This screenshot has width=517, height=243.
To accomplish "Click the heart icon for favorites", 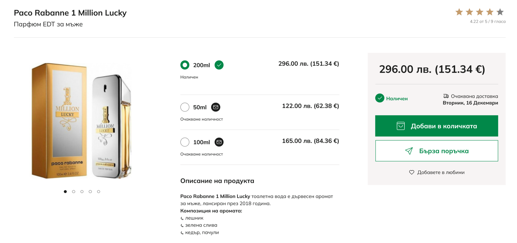I will pos(411,172).
